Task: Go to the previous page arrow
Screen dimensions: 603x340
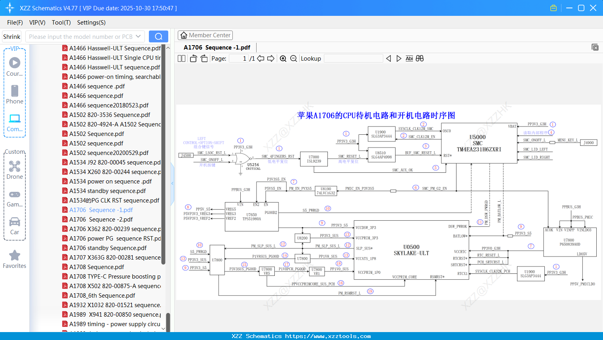Action: 261,59
